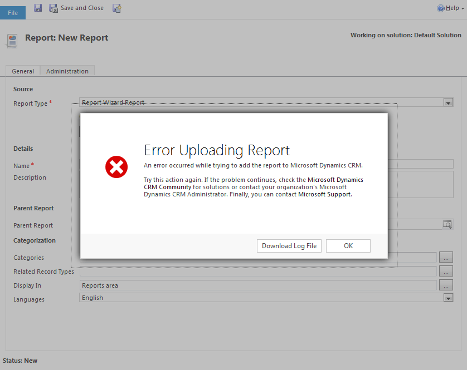Click the Description field label
This screenshot has width=467, height=370.
[30, 177]
